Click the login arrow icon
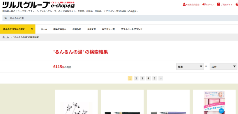The height and width of the screenshot is (114, 238). (204, 4)
